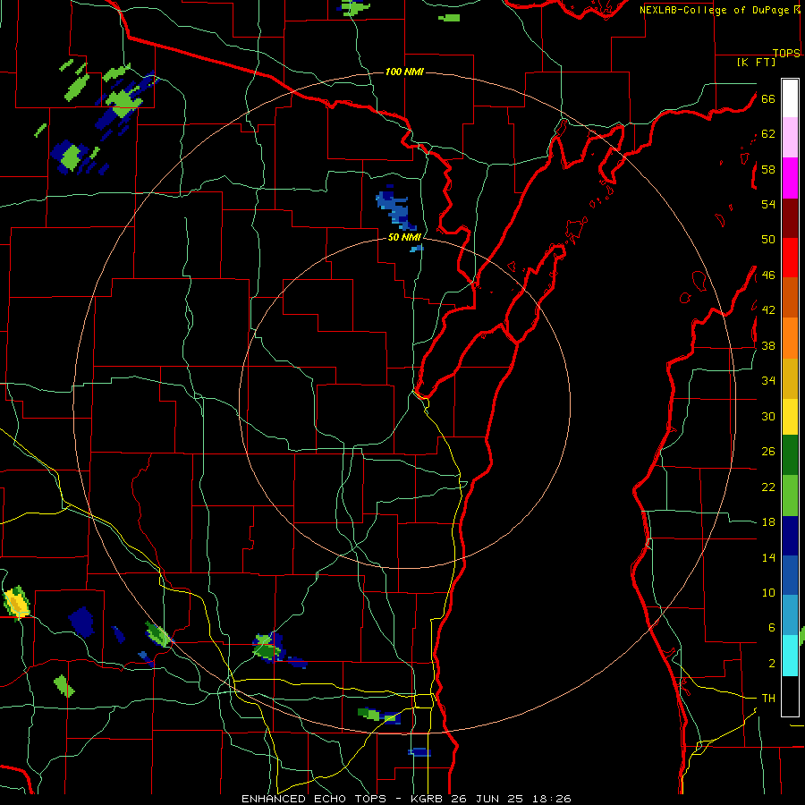The height and width of the screenshot is (805, 805).
Task: Click the '30' legend value
Action: point(768,416)
